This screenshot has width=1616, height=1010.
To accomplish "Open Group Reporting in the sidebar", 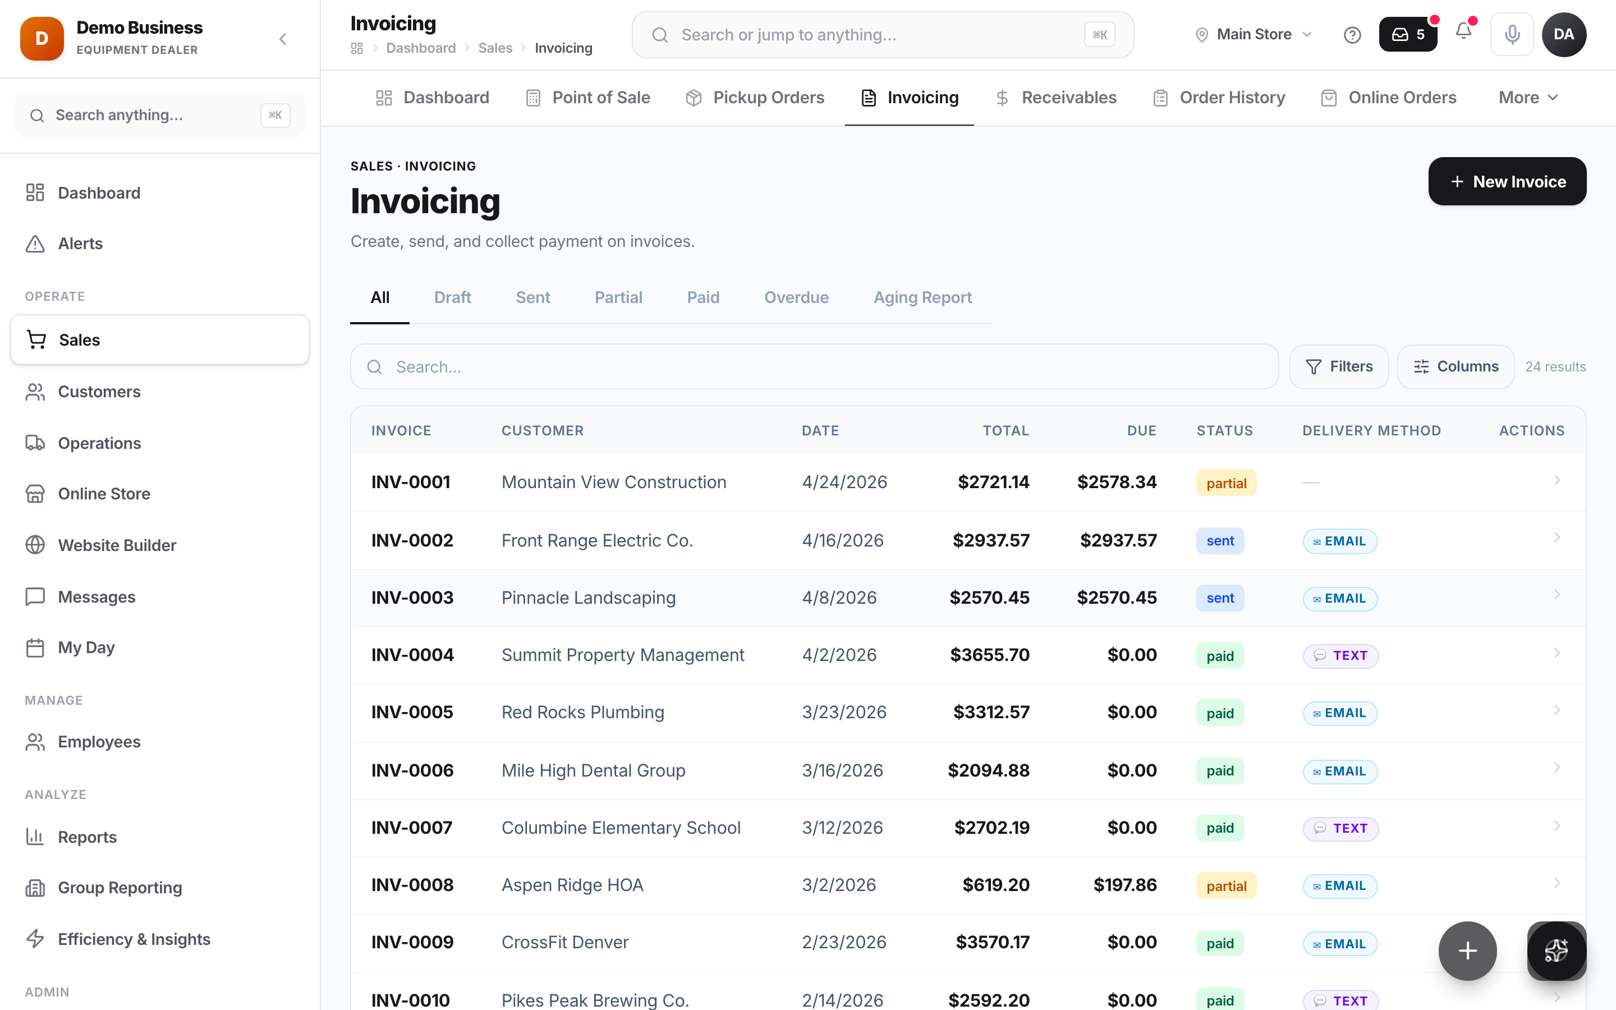I will coord(159,888).
